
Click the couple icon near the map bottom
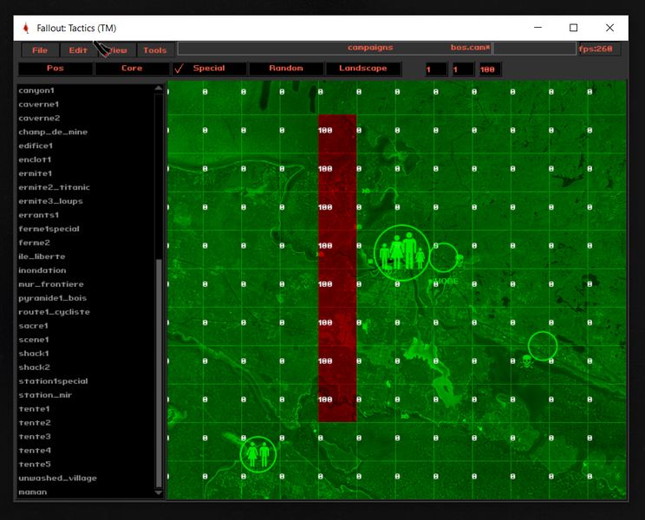258,454
